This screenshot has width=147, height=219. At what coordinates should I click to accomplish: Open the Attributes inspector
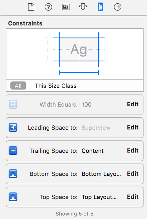[83, 7]
